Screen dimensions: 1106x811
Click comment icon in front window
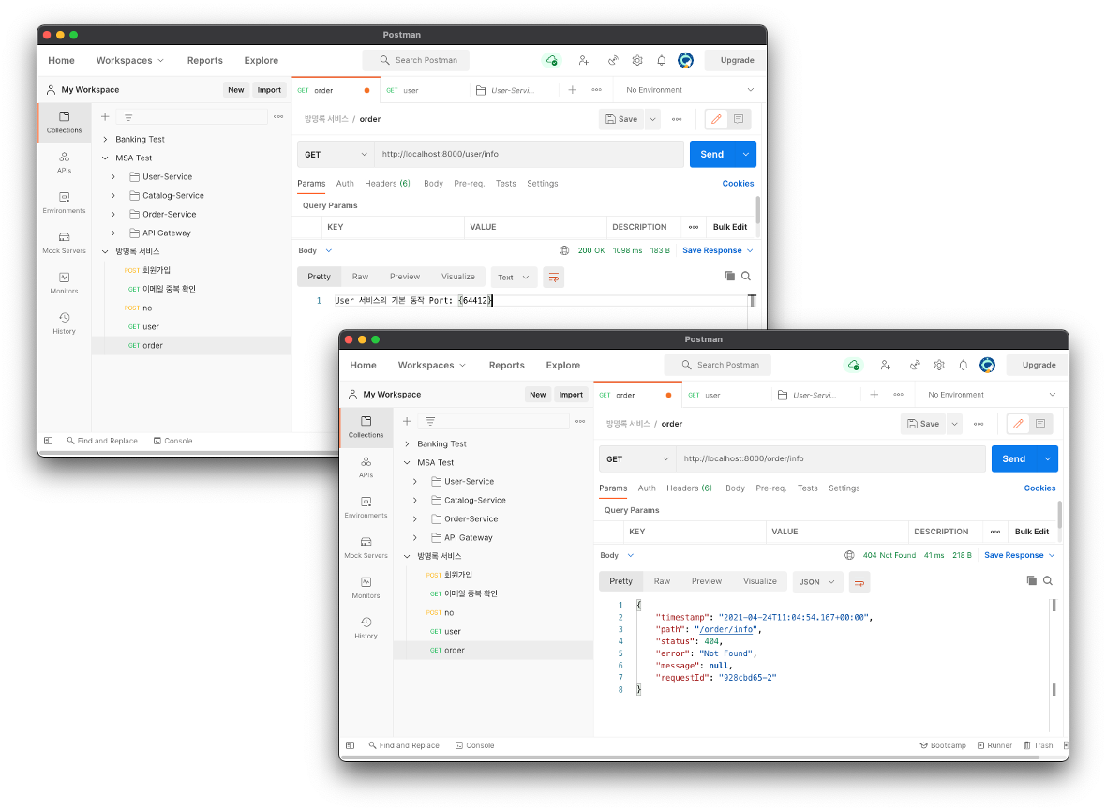click(x=1040, y=424)
